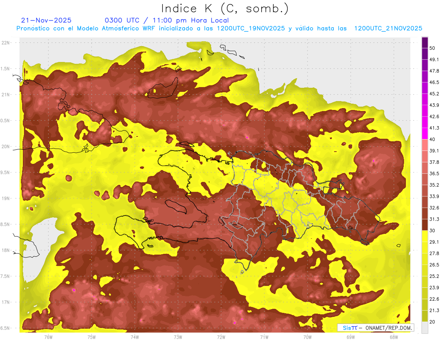Click the "50" value on the color scale
Screen dimensions: 442x342
tap(432, 48)
